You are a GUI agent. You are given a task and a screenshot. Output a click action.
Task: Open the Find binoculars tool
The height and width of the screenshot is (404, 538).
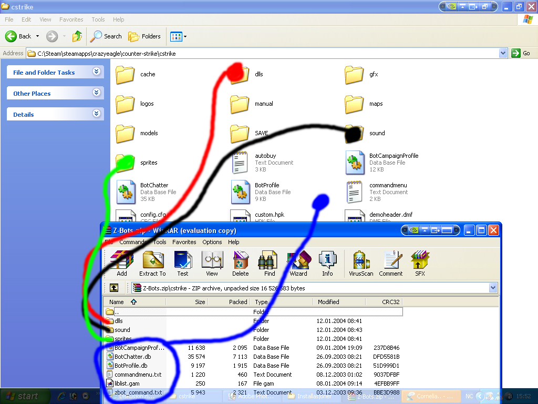click(x=270, y=263)
